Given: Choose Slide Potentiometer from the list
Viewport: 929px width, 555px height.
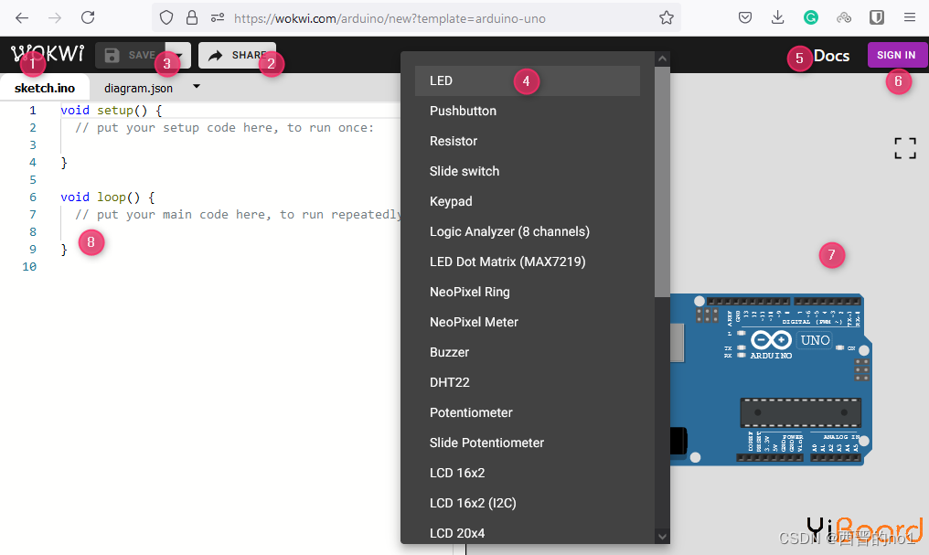Looking at the screenshot, I should tap(528, 443).
